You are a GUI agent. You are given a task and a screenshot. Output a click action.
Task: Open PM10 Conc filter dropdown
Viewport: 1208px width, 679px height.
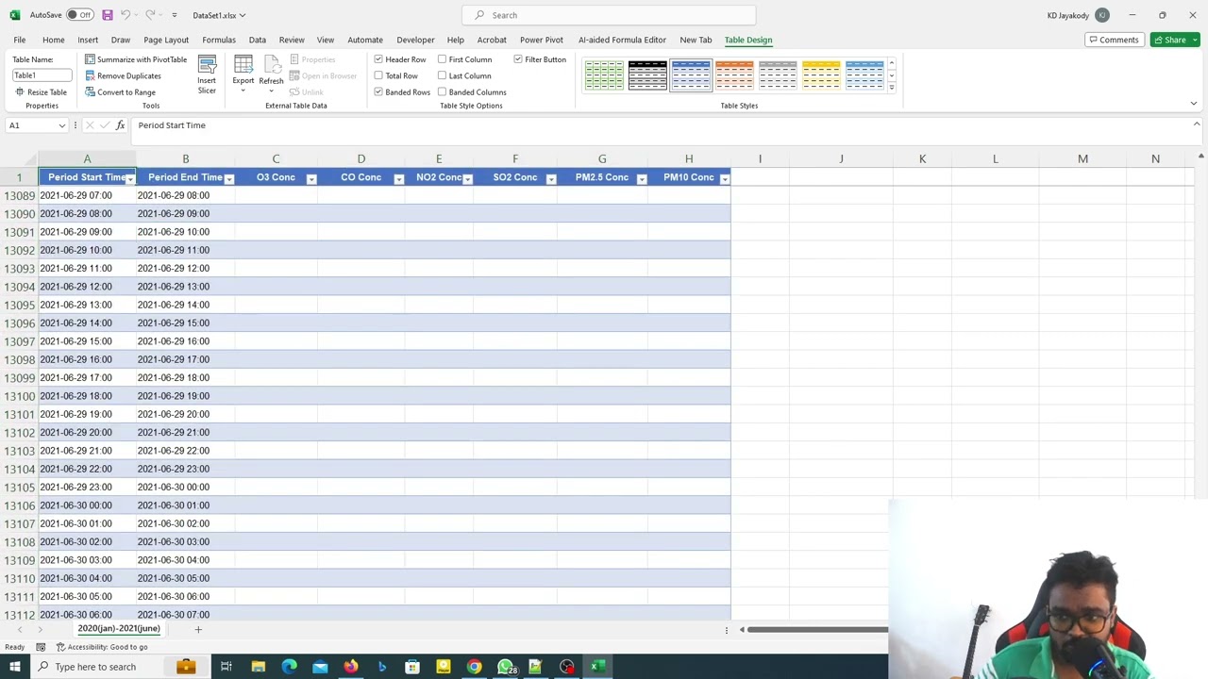click(x=725, y=178)
